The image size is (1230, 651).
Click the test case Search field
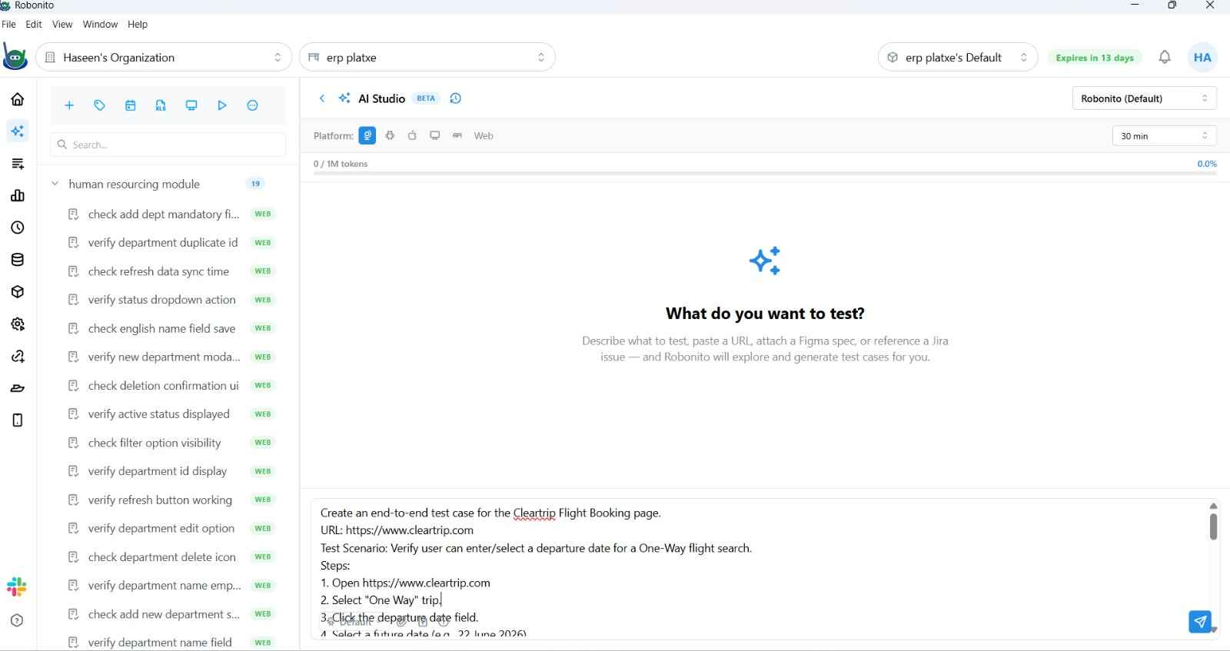168,144
